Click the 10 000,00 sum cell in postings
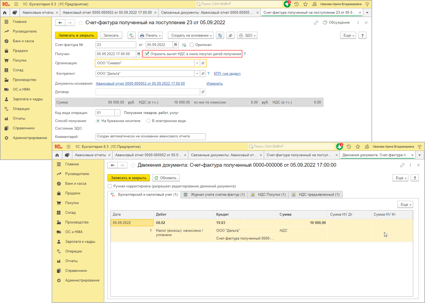425x303 pixels. click(x=302, y=223)
